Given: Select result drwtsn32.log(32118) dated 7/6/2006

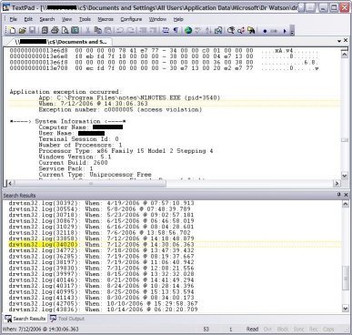Looking at the screenshot, I should click(x=99, y=232).
